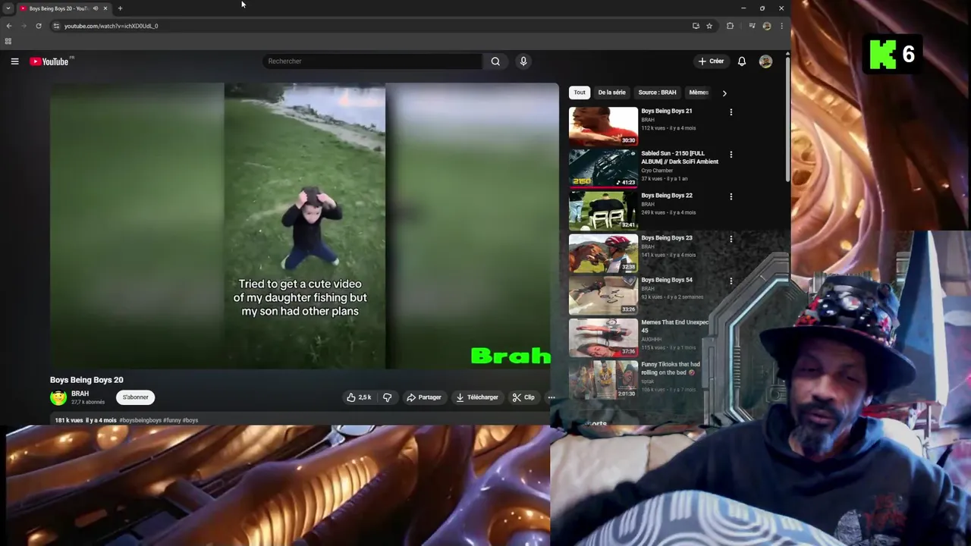Screen dimensions: 971x546
Task: Open Memes That End Unexpectedly thumbnail
Action: pyautogui.click(x=604, y=337)
